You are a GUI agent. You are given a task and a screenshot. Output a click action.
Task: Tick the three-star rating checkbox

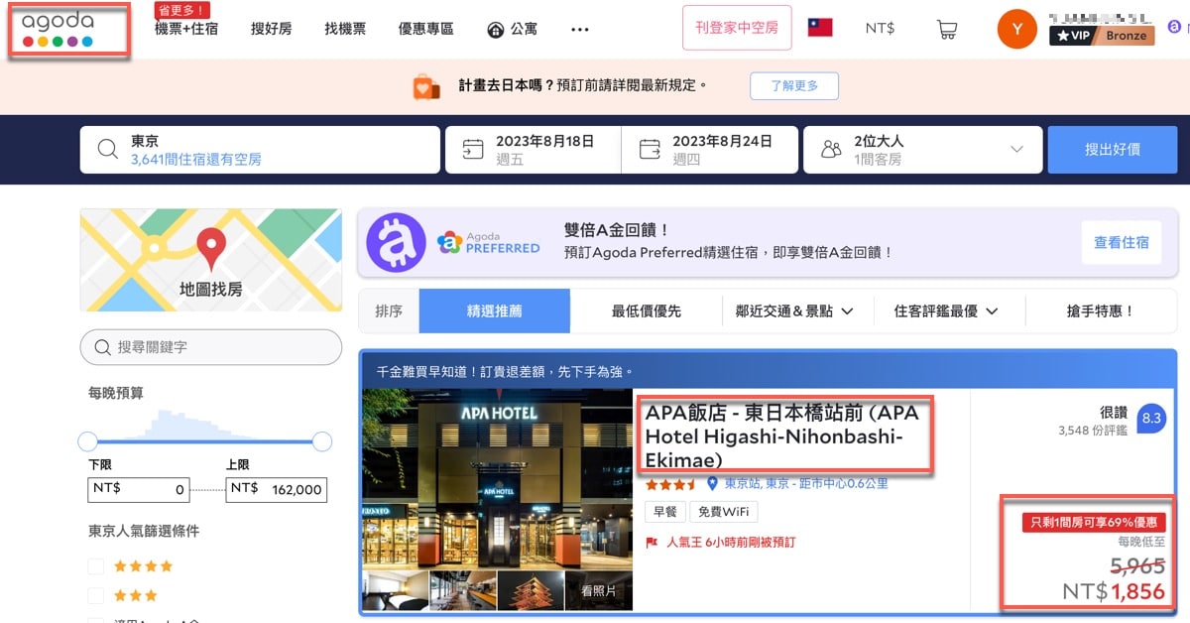pyautogui.click(x=96, y=596)
